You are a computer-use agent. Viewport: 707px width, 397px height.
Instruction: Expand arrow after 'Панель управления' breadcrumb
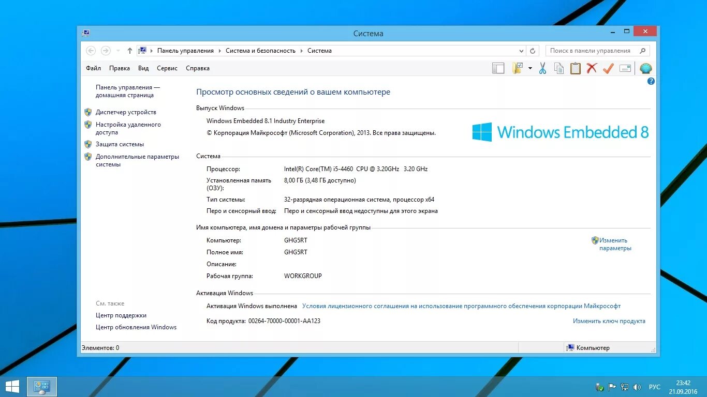pyautogui.click(x=220, y=51)
